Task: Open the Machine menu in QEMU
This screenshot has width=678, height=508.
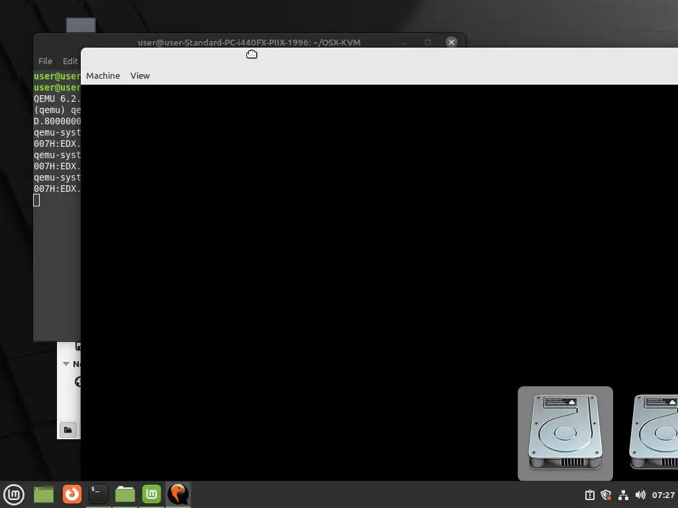Action: (103, 75)
